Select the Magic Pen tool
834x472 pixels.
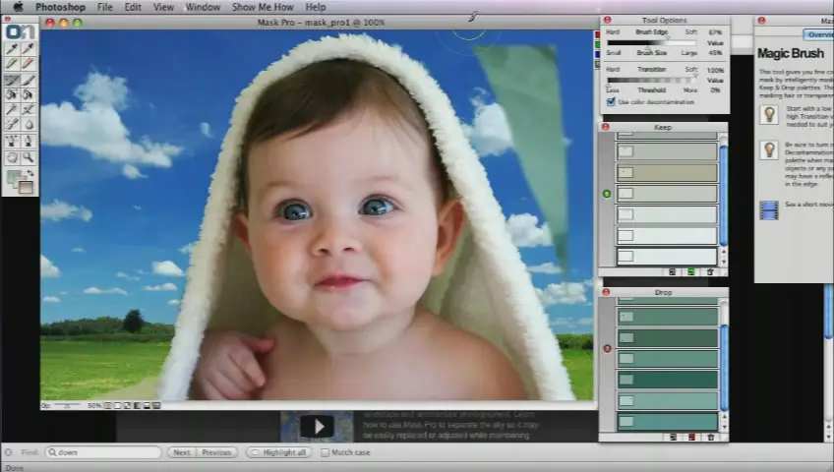(x=12, y=142)
